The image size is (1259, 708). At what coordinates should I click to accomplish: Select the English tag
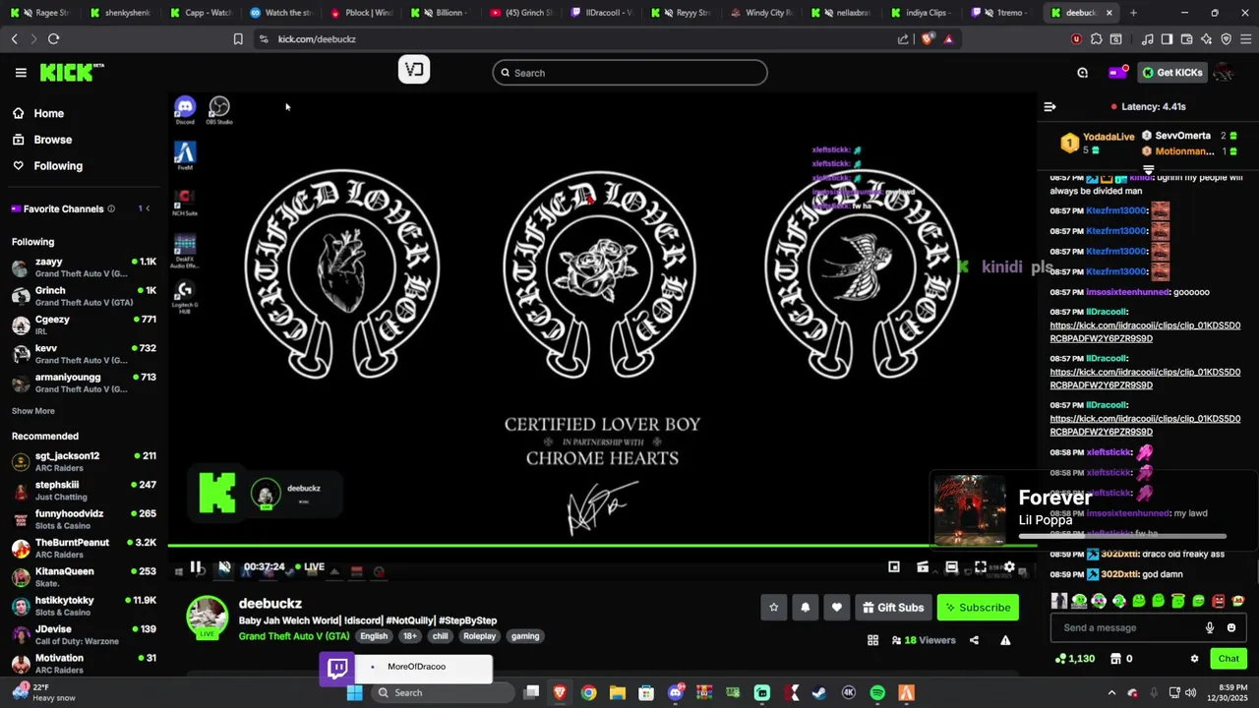374,636
